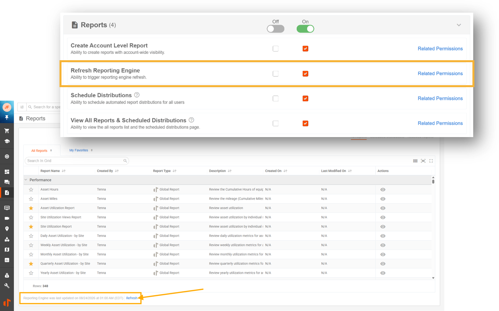Open the bar chart sidebar icon

[x=7, y=260]
